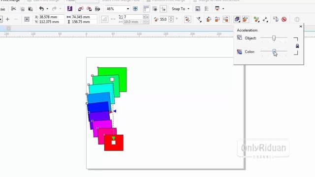Viewport: 315px width, 177px height.
Task: Click the Export icon
Action: click(x=89, y=9)
